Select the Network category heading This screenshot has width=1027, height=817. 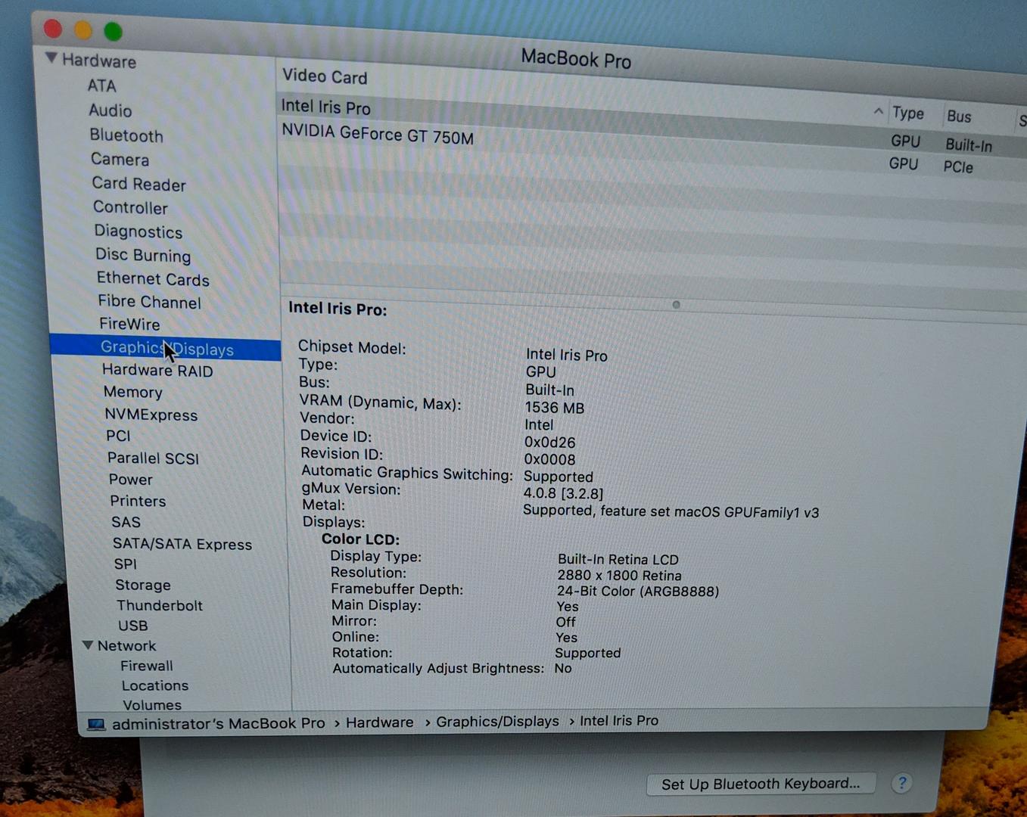(x=126, y=645)
